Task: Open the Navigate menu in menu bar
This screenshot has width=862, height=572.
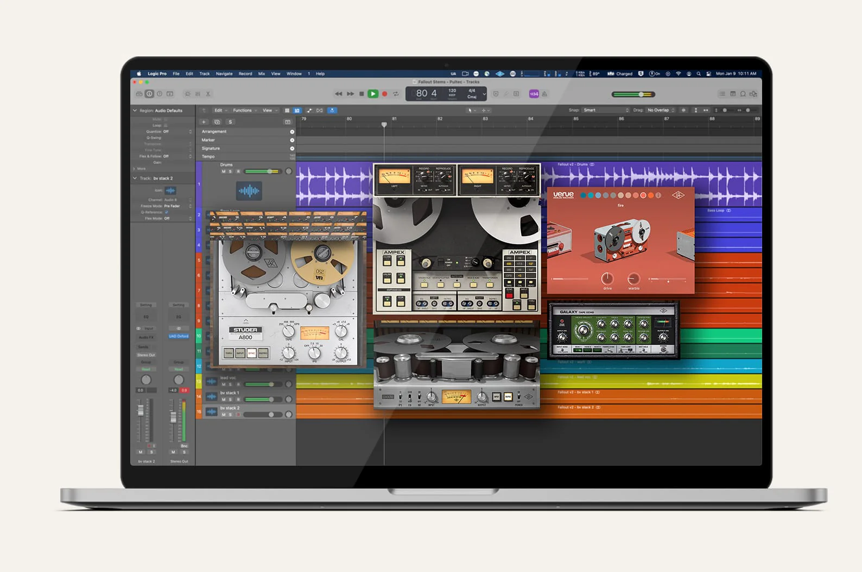Action: point(224,74)
